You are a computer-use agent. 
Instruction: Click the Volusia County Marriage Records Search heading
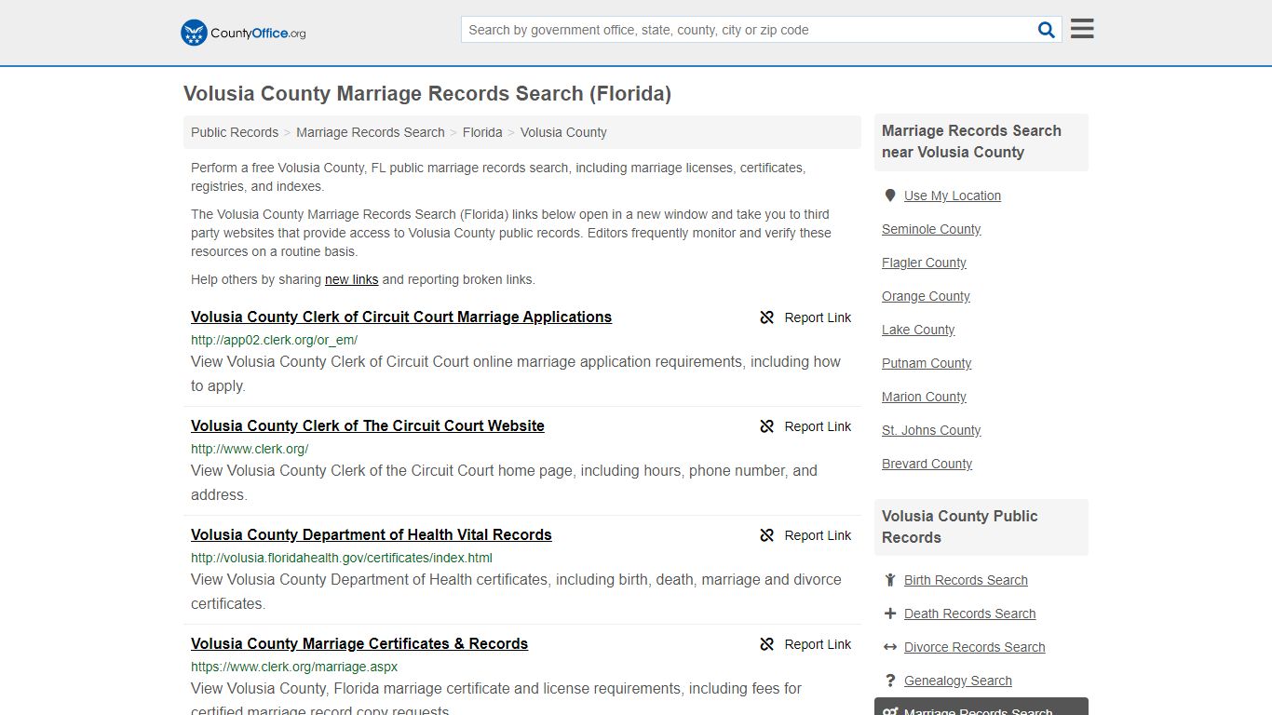coord(427,93)
